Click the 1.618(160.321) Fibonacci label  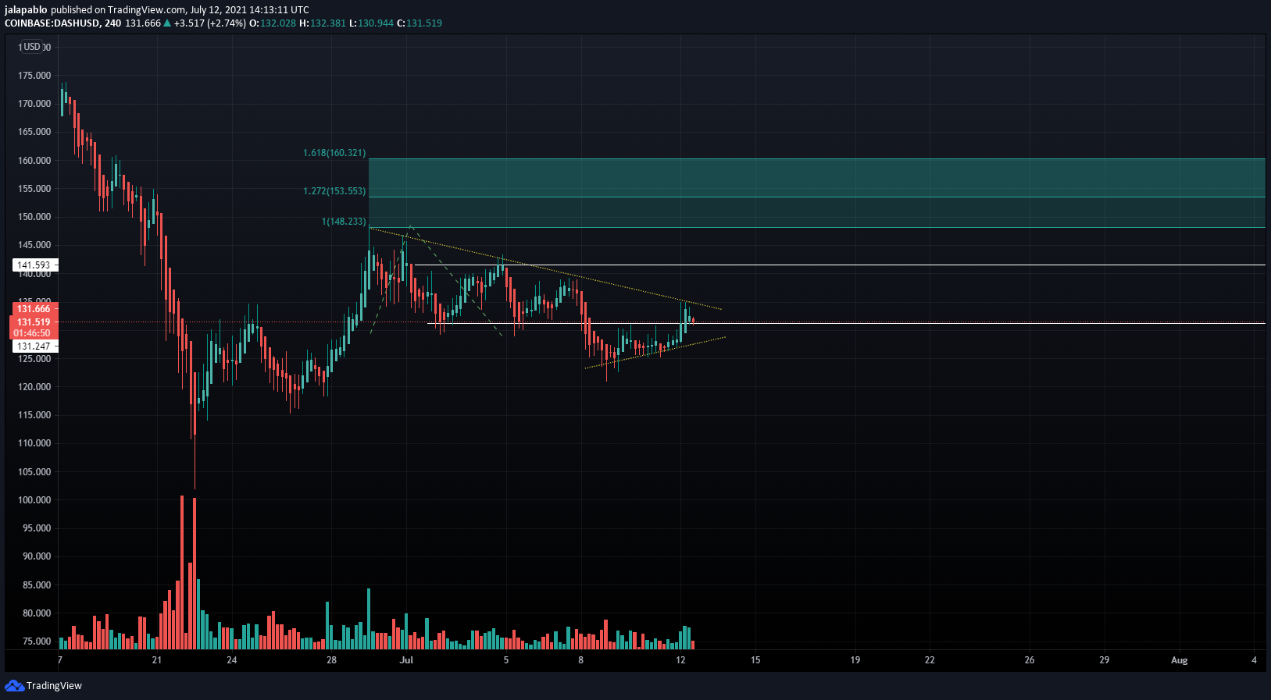(x=334, y=153)
